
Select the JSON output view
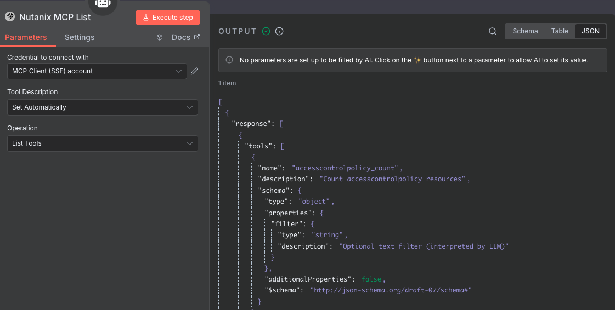(590, 31)
